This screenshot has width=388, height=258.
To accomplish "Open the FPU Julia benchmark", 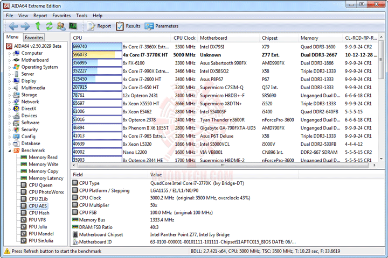I will (38, 227).
